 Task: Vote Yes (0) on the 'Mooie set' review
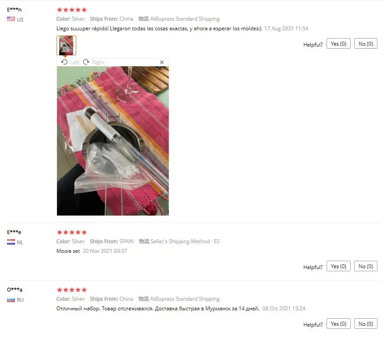click(x=338, y=266)
